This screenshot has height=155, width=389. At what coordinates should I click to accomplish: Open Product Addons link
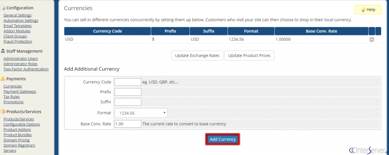(17, 130)
